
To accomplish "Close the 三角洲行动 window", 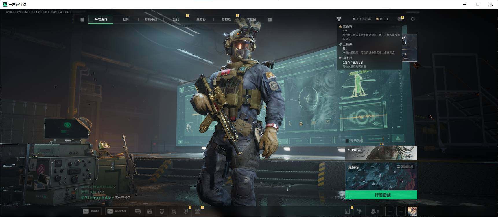I will coord(491,4).
